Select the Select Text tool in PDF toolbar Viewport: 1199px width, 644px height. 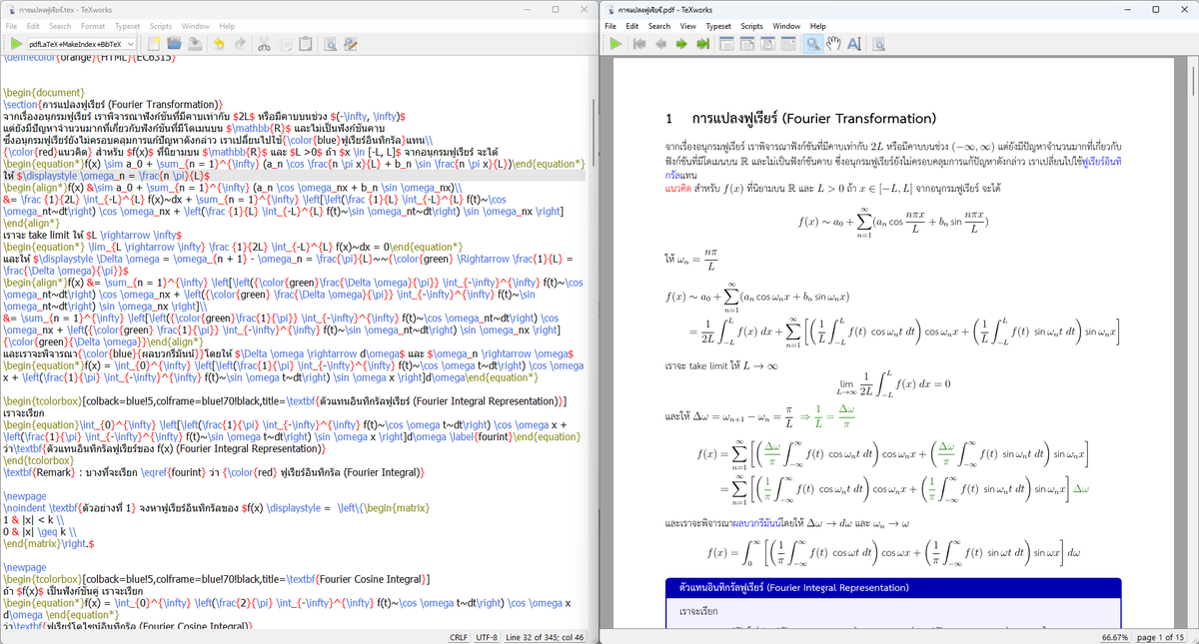point(855,44)
